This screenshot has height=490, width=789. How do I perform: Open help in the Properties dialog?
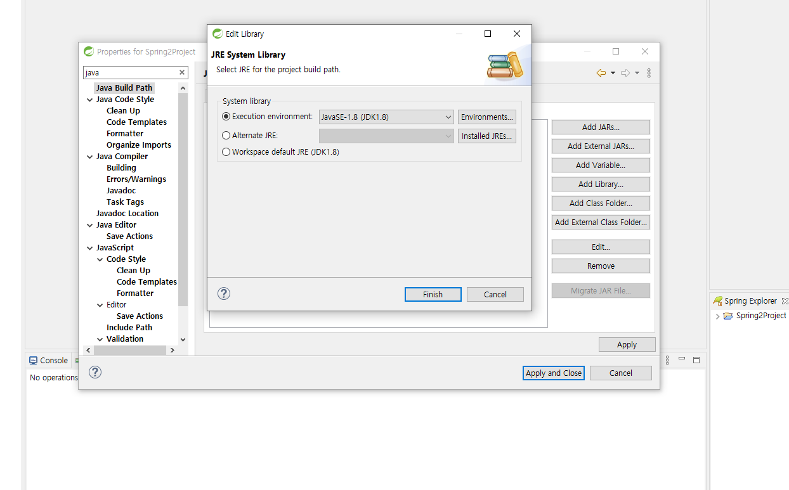(95, 372)
